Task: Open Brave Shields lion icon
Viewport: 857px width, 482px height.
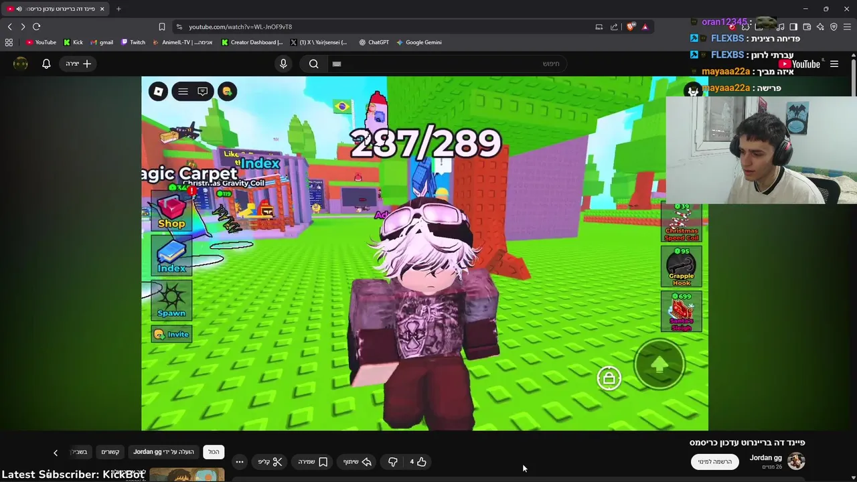Action: pyautogui.click(x=631, y=27)
